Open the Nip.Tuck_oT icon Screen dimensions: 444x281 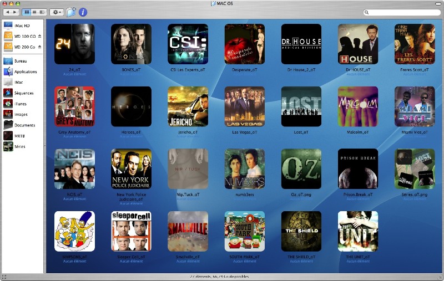click(188, 169)
